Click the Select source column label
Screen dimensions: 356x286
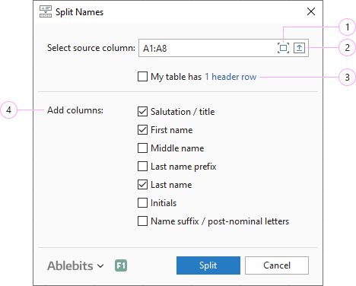[91, 48]
